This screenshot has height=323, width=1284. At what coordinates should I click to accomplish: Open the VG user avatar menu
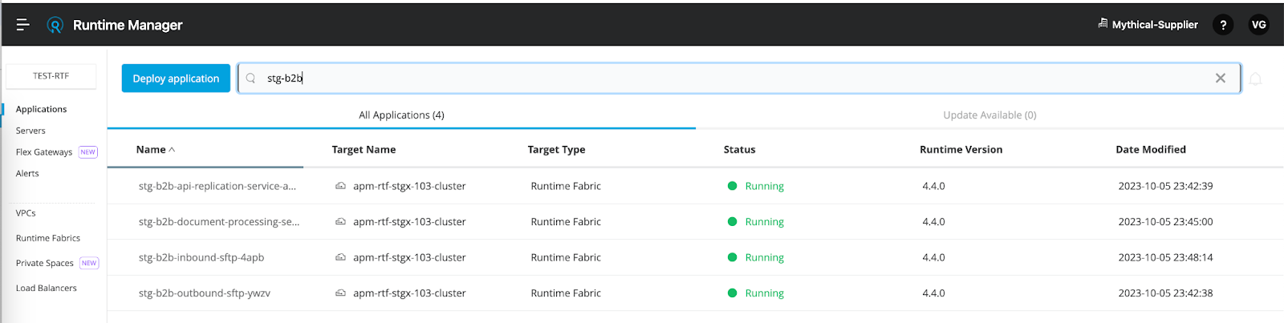click(1258, 25)
